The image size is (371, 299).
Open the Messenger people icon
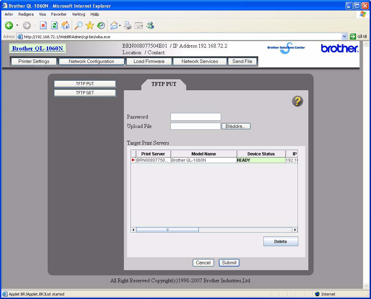pos(150,25)
